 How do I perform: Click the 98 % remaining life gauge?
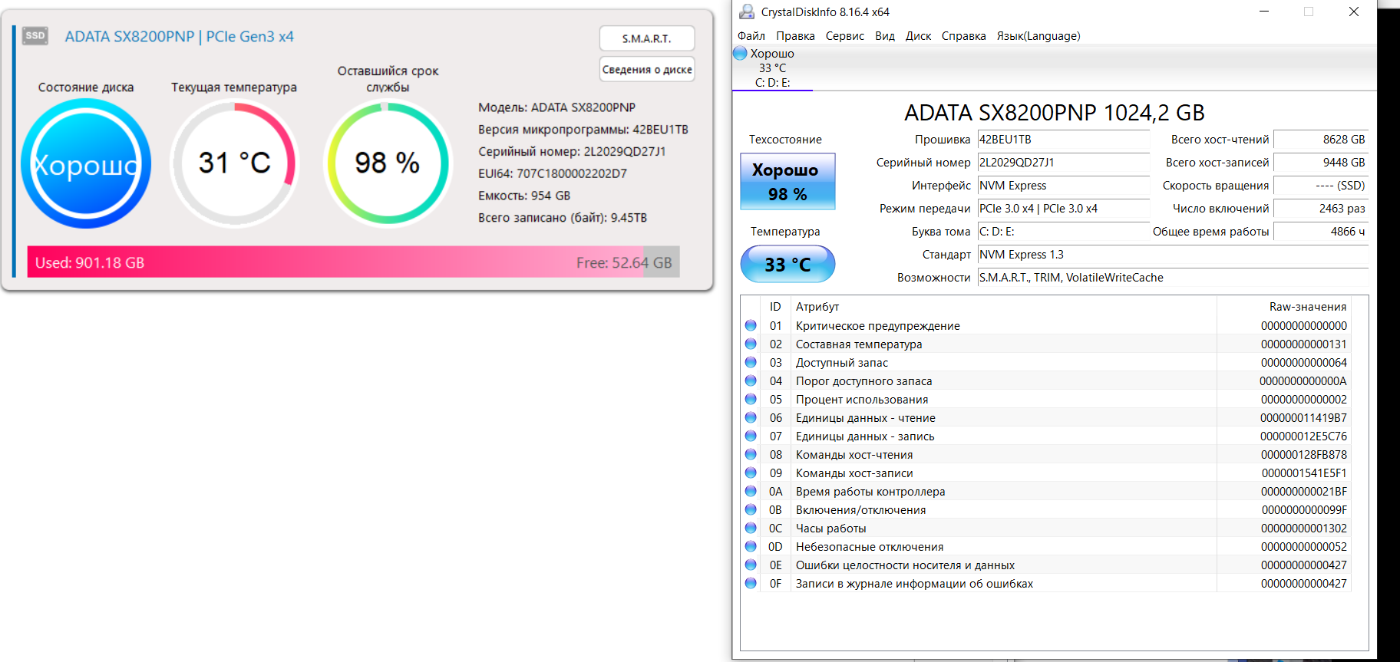point(388,163)
